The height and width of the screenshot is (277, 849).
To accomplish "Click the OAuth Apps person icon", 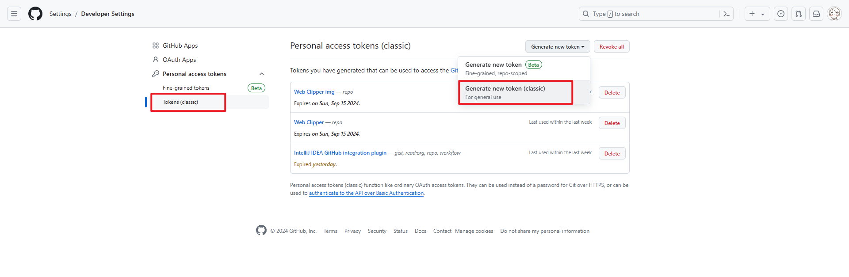I will (156, 60).
